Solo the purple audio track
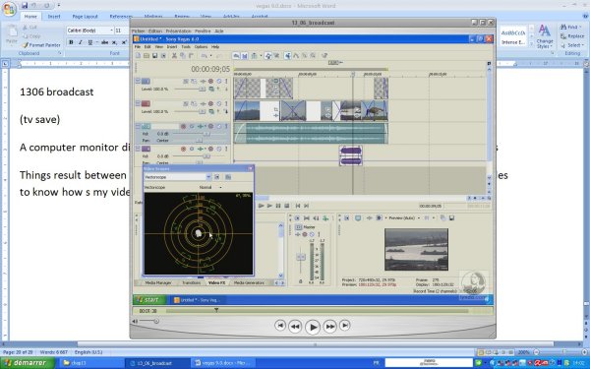 pos(226,149)
